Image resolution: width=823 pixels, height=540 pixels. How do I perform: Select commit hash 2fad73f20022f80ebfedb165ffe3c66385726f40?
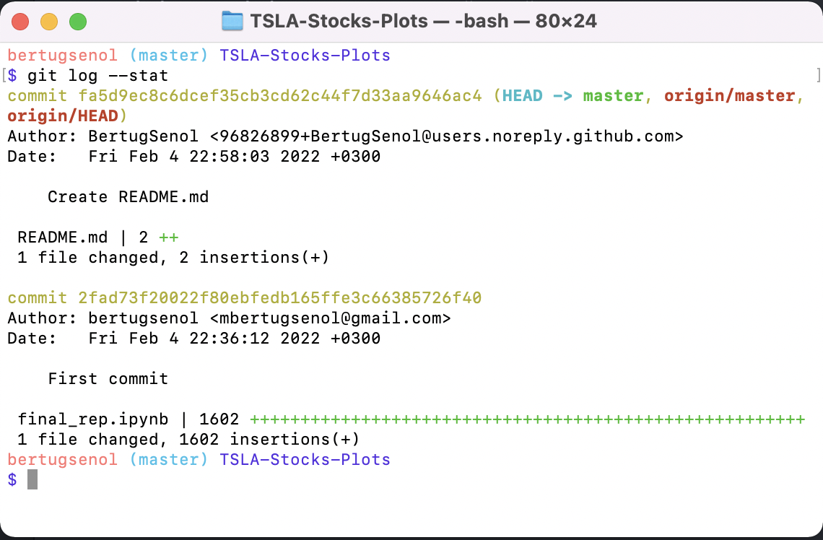[280, 298]
